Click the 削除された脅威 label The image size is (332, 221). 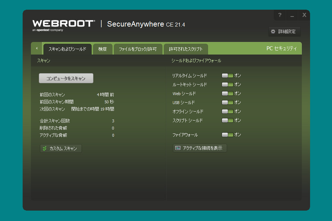click(53, 128)
